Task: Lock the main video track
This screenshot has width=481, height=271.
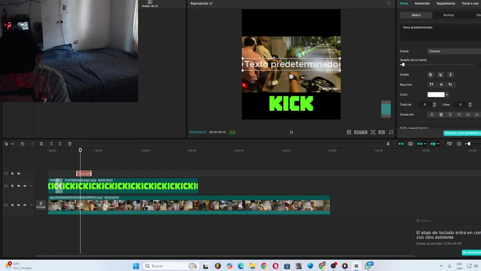Action: click(x=12, y=205)
